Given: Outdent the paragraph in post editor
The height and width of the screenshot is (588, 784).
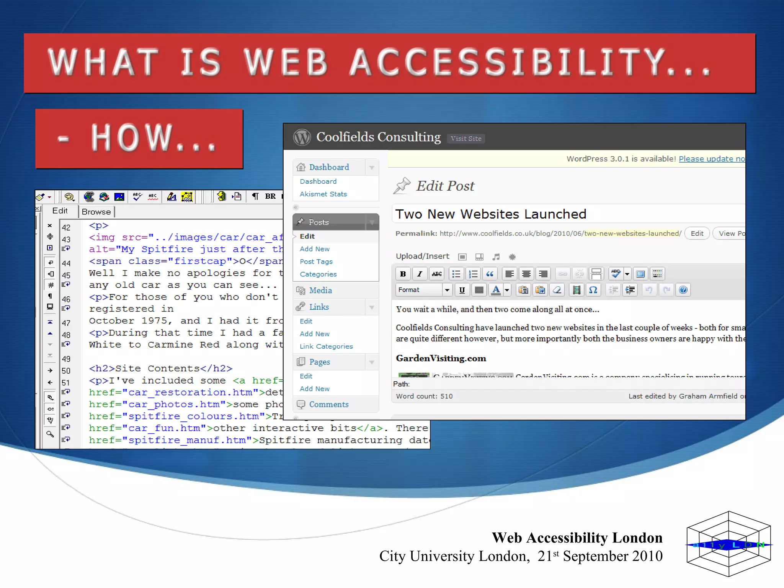Looking at the screenshot, I should click(x=613, y=290).
